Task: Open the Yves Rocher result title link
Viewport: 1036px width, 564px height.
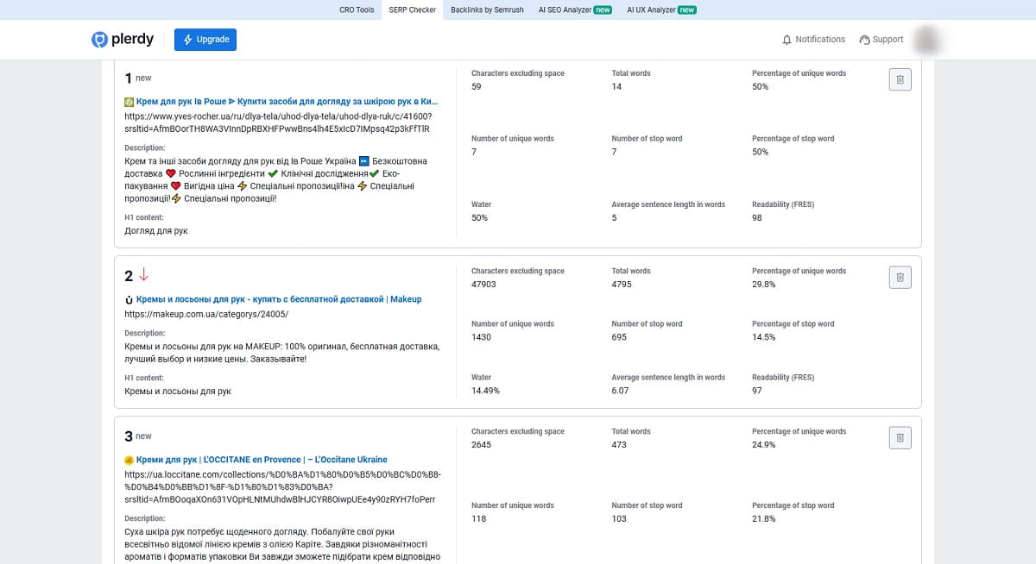Action: (287, 102)
